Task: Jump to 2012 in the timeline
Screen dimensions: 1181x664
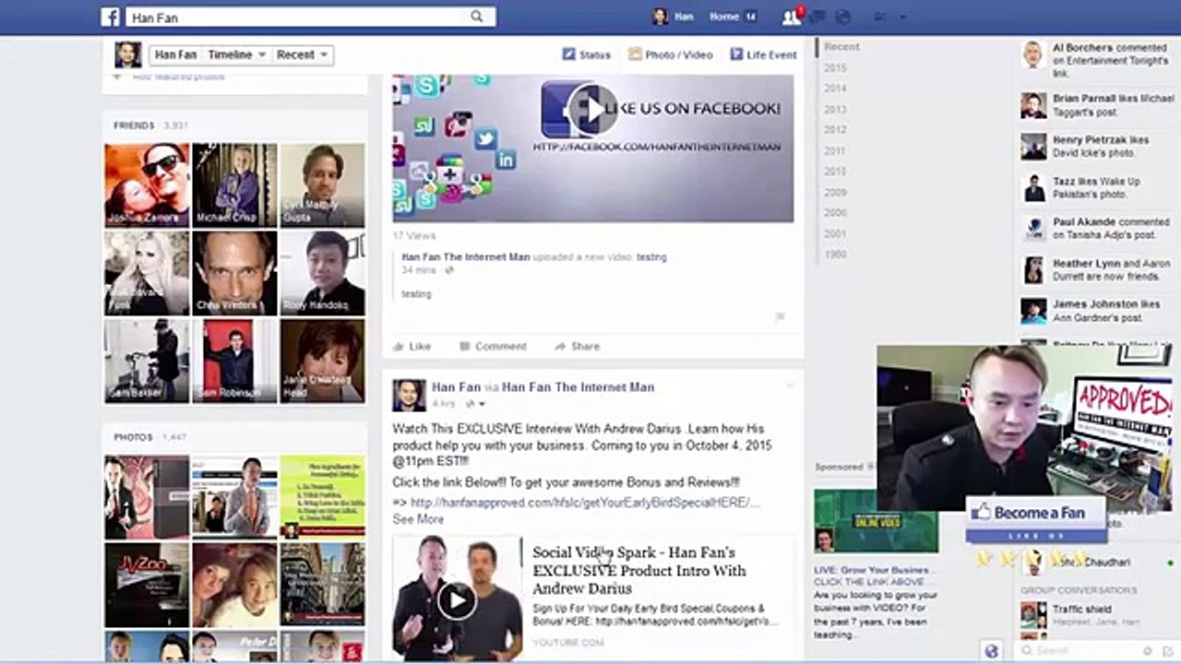Action: point(835,130)
